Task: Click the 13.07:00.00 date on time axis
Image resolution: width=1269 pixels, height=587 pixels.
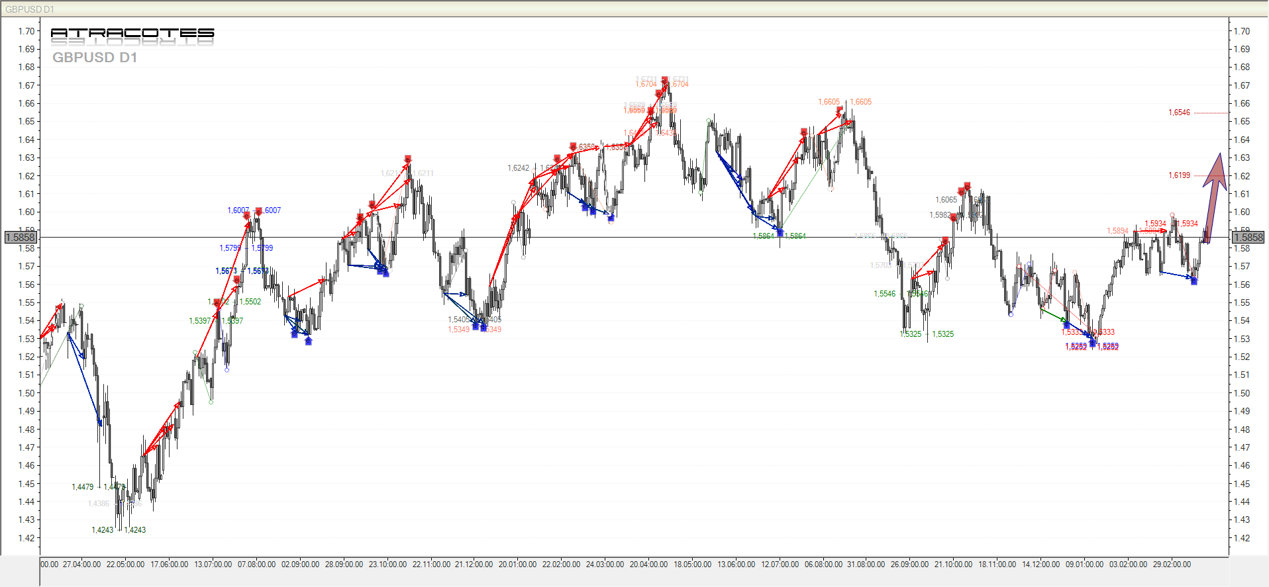Action: tap(213, 564)
